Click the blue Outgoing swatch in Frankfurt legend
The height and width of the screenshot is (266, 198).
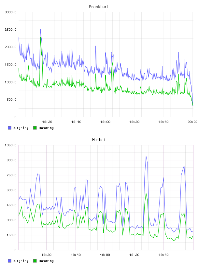[x=9, y=128]
